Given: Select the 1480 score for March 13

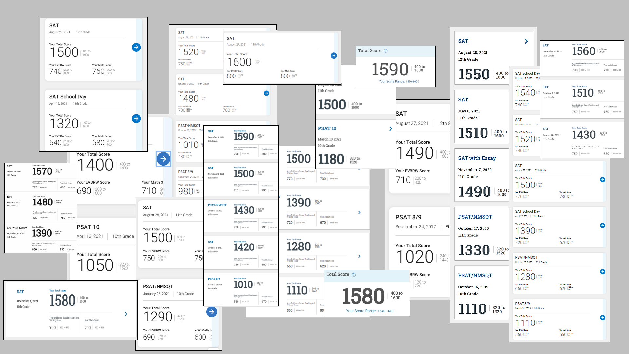Looking at the screenshot, I should [43, 202].
